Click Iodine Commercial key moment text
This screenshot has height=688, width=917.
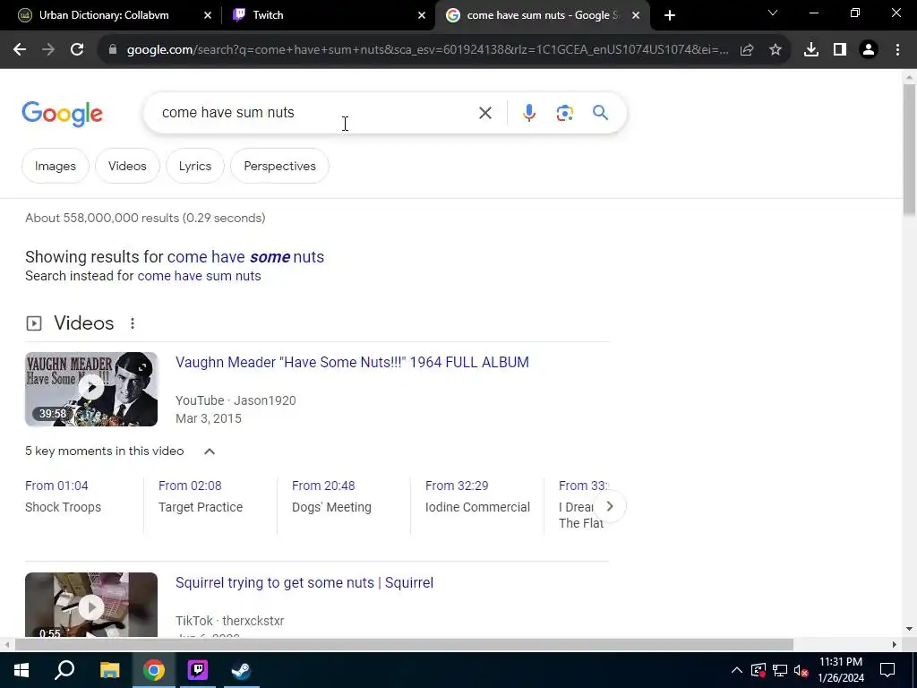point(478,507)
